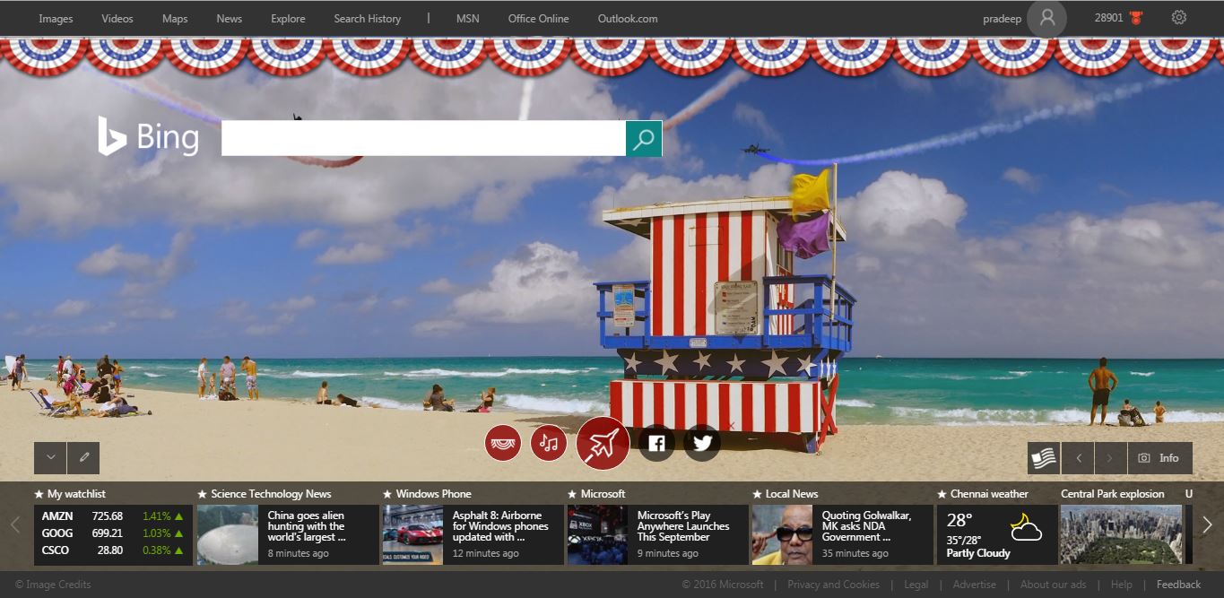Select the CSCO stock row
Image resolution: width=1224 pixels, height=598 pixels.
pos(113,550)
